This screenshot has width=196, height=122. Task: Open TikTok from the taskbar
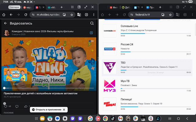[x=113, y=118]
